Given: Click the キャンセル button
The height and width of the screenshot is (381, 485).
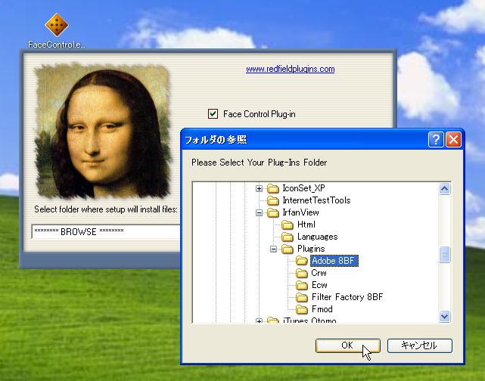Looking at the screenshot, I should [419, 345].
